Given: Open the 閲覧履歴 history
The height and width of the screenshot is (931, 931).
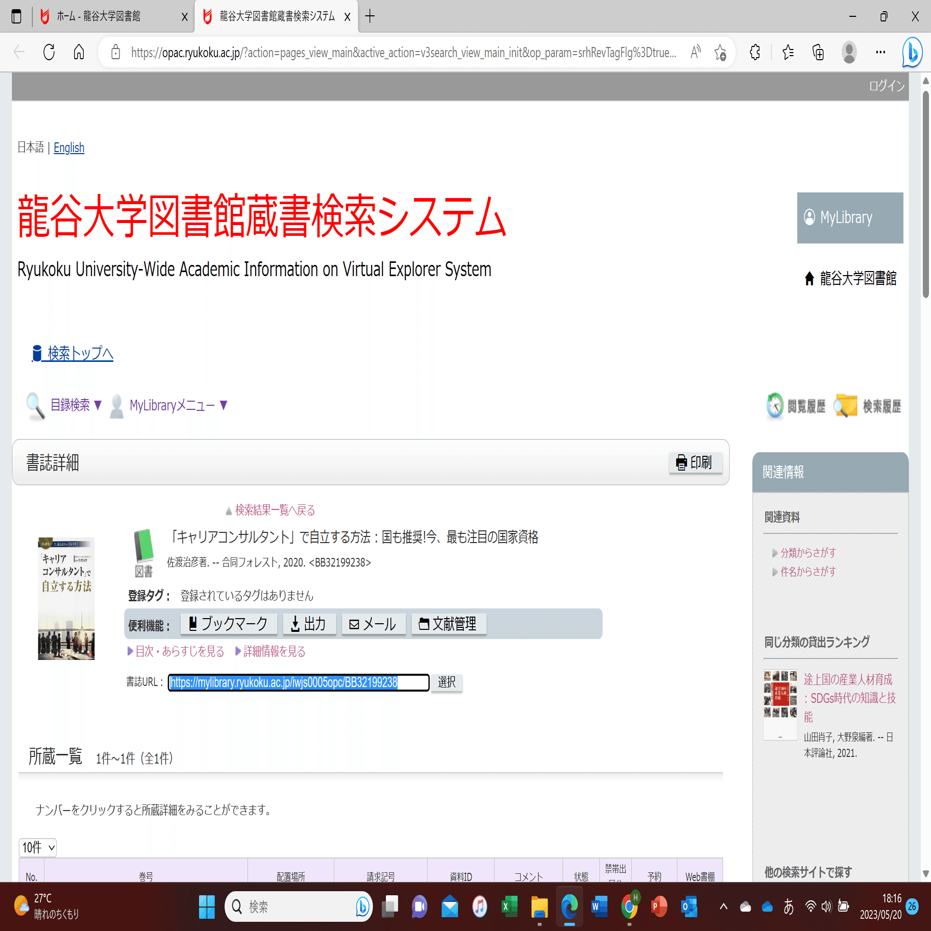Looking at the screenshot, I should 796,406.
